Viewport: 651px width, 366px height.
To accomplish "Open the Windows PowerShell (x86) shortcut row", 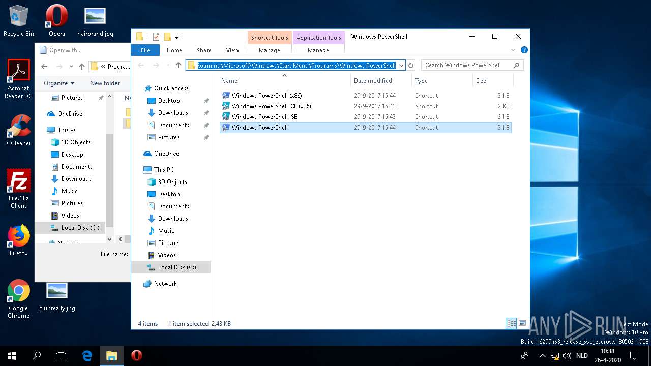I will point(365,96).
